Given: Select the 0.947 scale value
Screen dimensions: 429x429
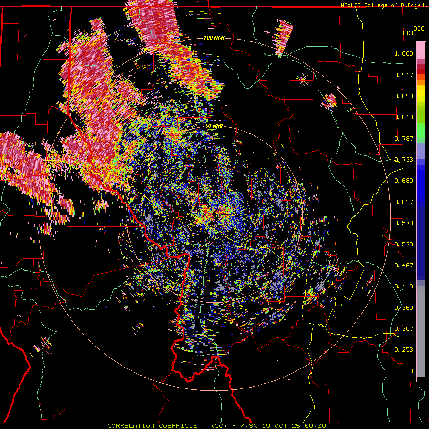Looking at the screenshot, I should tap(404, 75).
